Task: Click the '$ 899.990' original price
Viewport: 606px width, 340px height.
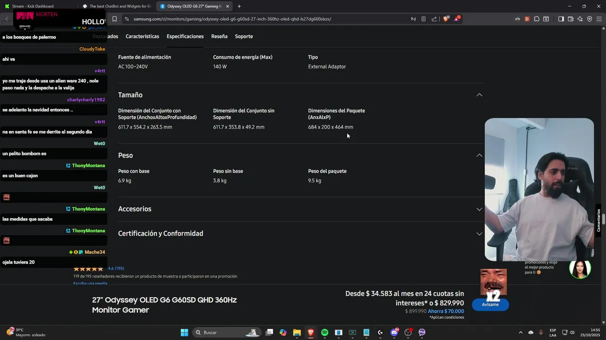Action: [x=416, y=311]
